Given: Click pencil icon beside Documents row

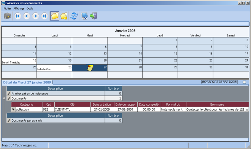Looking at the screenshot, I should coord(9,98).
